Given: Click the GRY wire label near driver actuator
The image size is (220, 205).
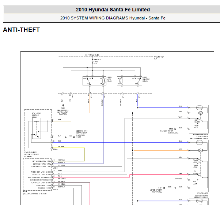Looking at the screenshot, I should coord(181,157).
